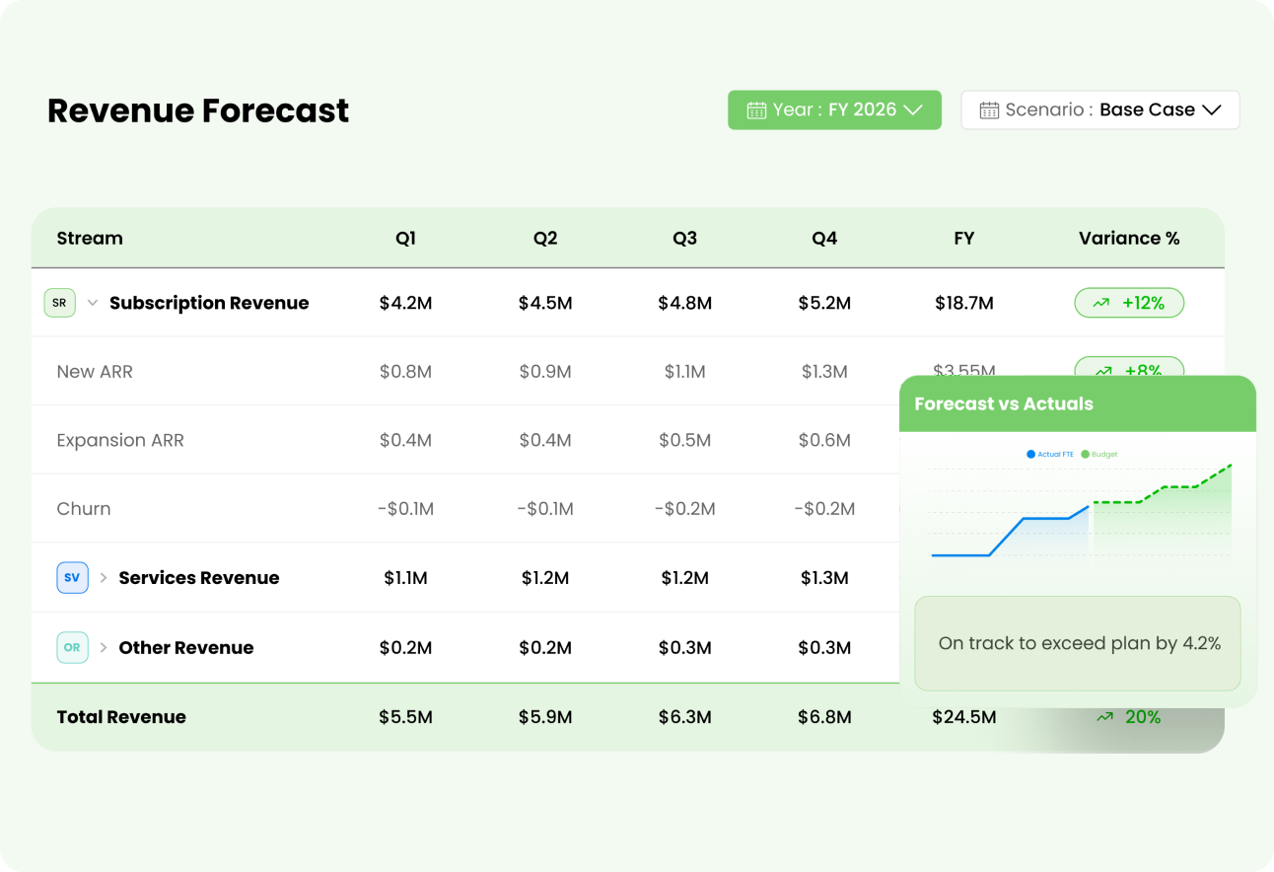The image size is (1274, 872).
Task: Click the +8% variance badge for New ARR
Action: 1129,367
